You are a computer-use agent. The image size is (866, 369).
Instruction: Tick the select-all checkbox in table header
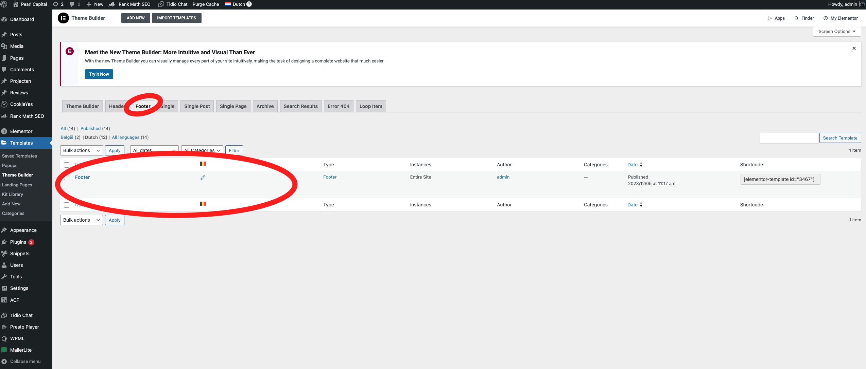point(67,165)
